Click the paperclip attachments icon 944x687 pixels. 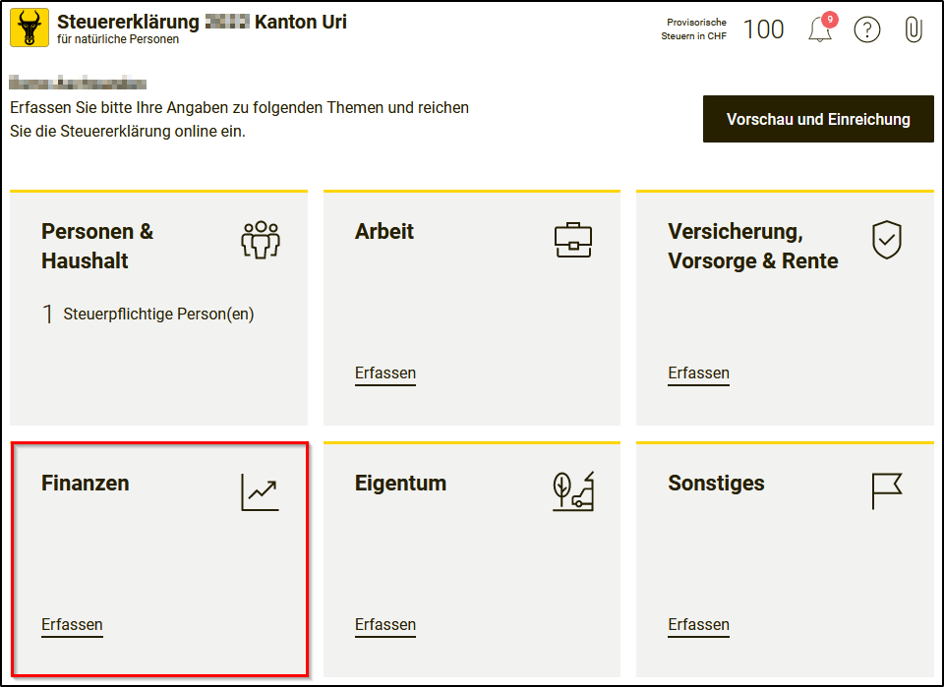click(x=913, y=29)
